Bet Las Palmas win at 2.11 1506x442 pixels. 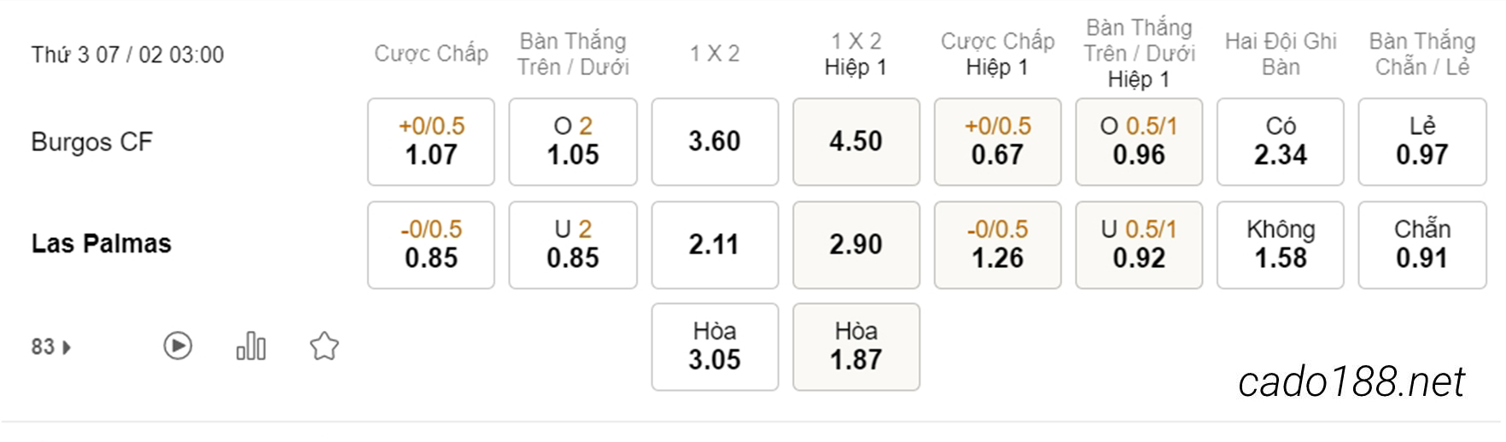[x=715, y=245]
